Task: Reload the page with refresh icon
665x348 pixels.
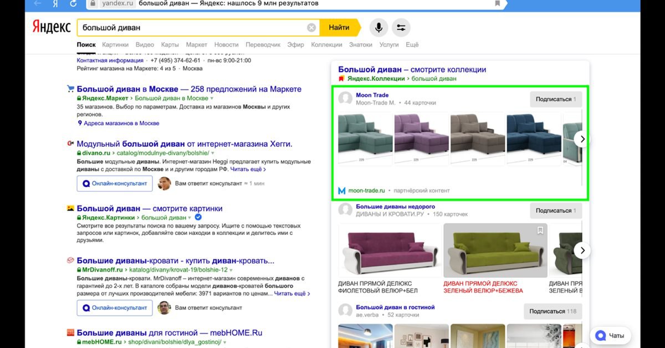Action: [x=74, y=3]
